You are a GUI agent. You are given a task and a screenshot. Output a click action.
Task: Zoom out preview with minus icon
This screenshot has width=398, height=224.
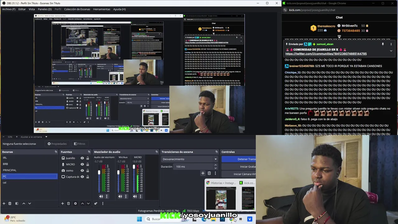click(x=4, y=137)
